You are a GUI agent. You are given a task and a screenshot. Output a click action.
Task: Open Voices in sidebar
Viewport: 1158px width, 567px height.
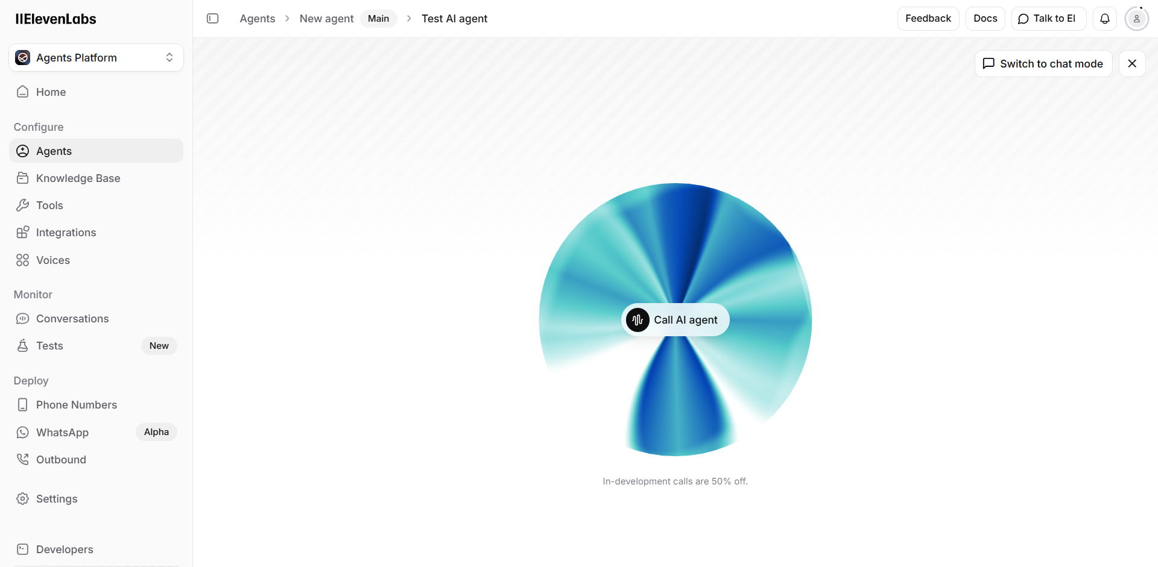click(96, 260)
